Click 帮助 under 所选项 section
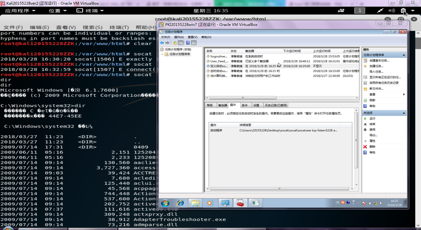Viewport: 421px width, 230px height. (x=372, y=152)
